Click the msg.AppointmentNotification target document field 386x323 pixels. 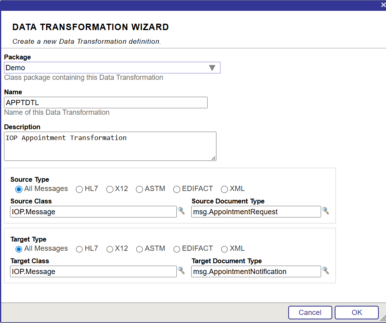pyautogui.click(x=256, y=272)
